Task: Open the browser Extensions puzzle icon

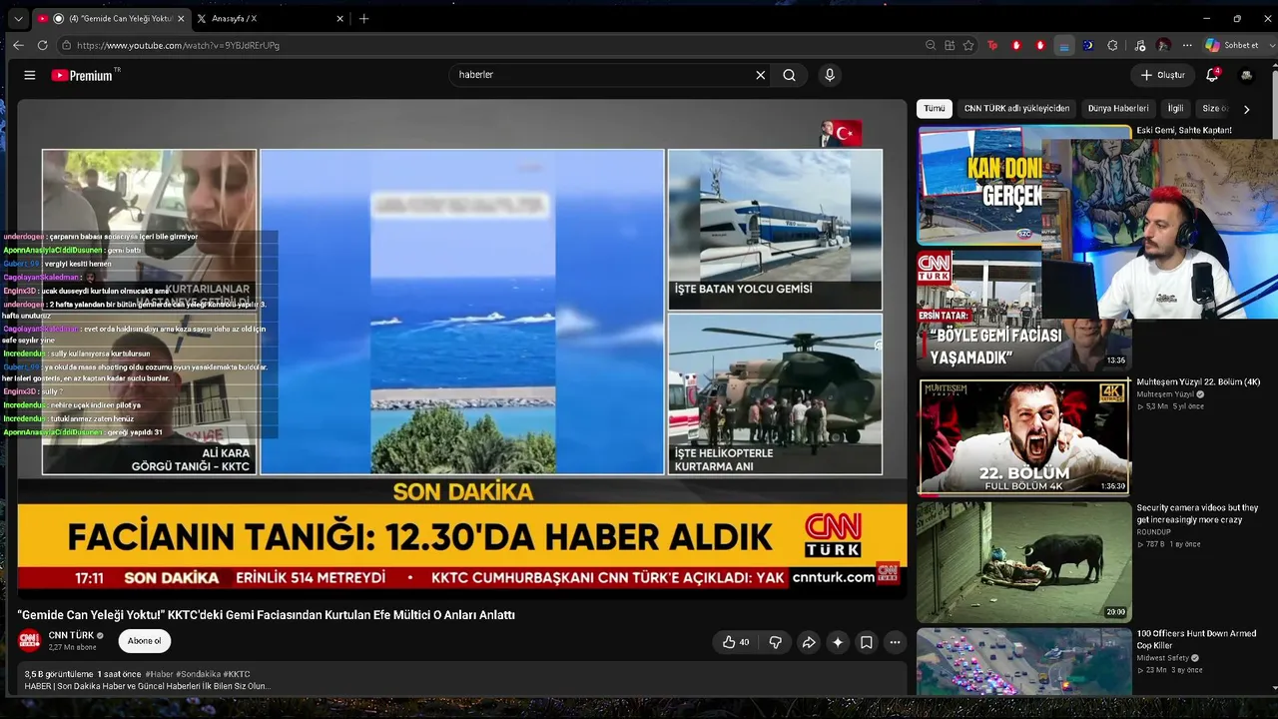Action: click(x=1112, y=45)
